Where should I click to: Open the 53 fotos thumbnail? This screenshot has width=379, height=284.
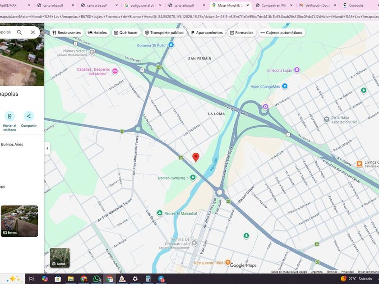(x=19, y=221)
